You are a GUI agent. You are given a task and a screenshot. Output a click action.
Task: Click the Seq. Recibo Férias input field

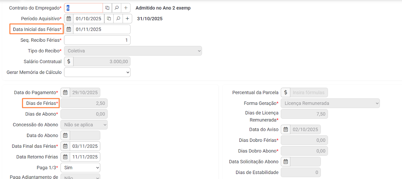coord(97,40)
